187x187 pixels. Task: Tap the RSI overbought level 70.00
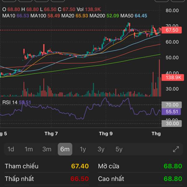click(x=171, y=105)
